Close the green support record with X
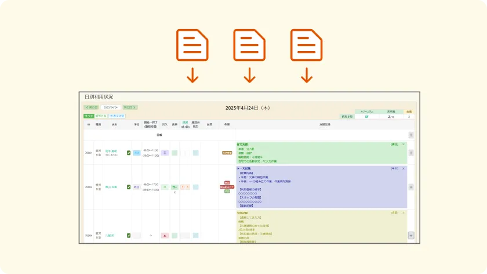Screen dimensions: 487x274 click(404, 144)
